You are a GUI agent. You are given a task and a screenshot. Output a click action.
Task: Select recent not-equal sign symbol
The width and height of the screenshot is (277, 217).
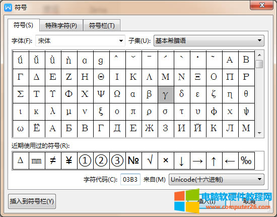pyautogui.click(x=53, y=160)
